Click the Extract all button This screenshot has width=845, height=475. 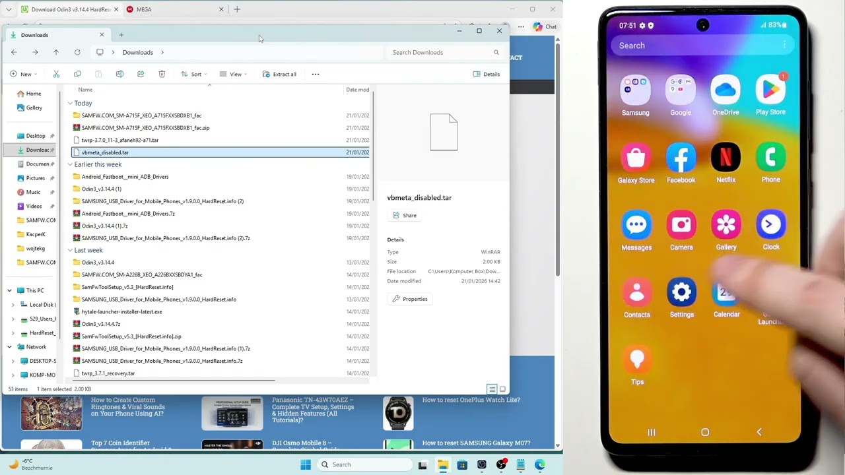[279, 74]
